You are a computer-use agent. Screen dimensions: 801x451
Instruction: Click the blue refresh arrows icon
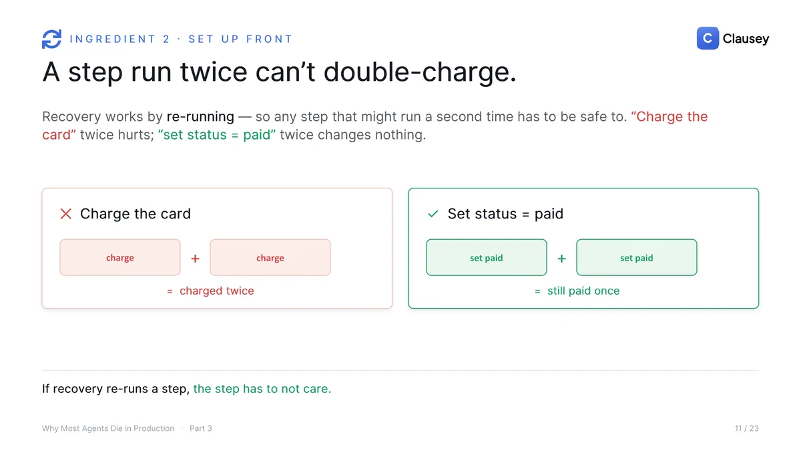pos(51,39)
